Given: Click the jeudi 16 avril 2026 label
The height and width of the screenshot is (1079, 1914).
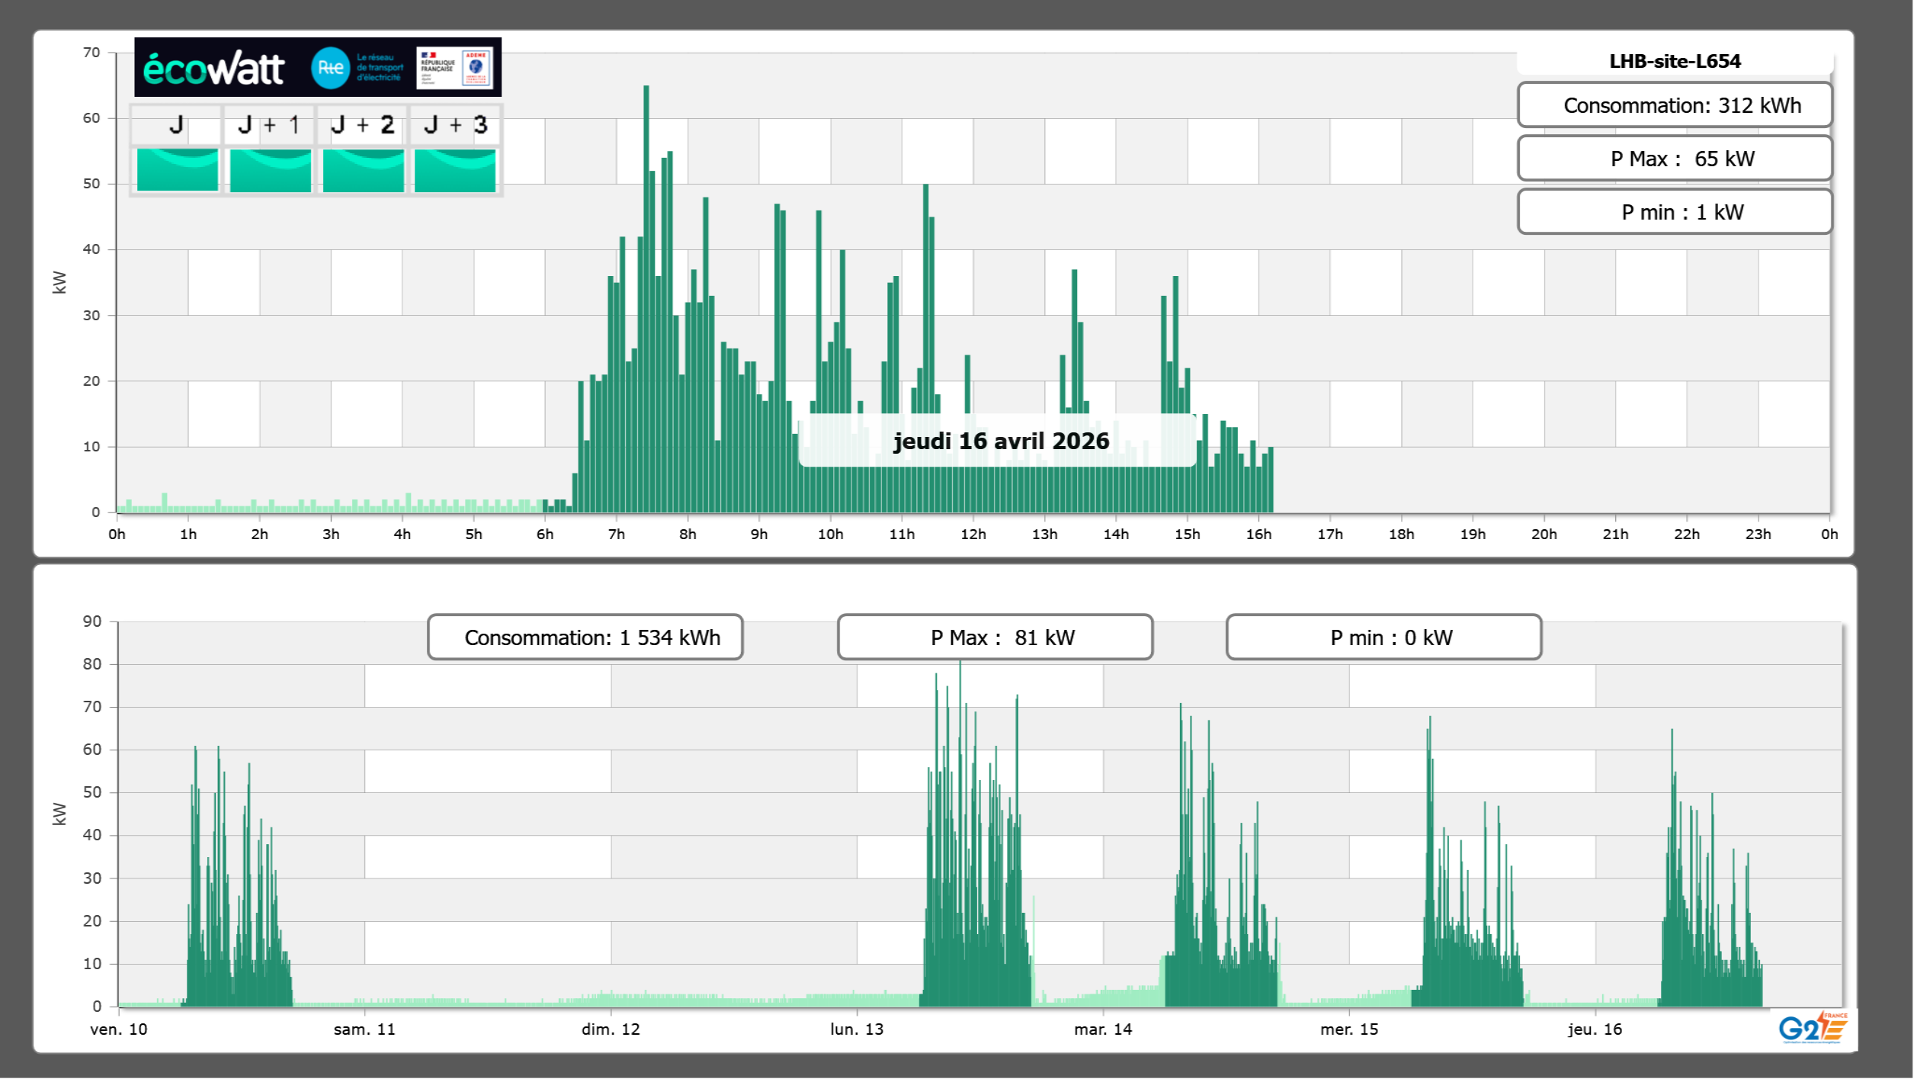Looking at the screenshot, I should (1000, 441).
